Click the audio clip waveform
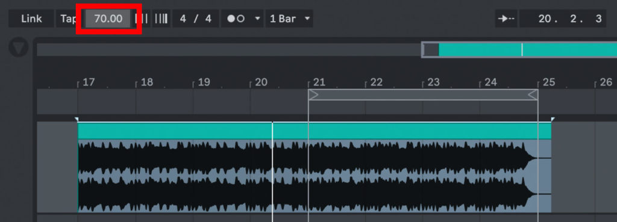Viewport: 617px width, 222px height. [x=315, y=176]
